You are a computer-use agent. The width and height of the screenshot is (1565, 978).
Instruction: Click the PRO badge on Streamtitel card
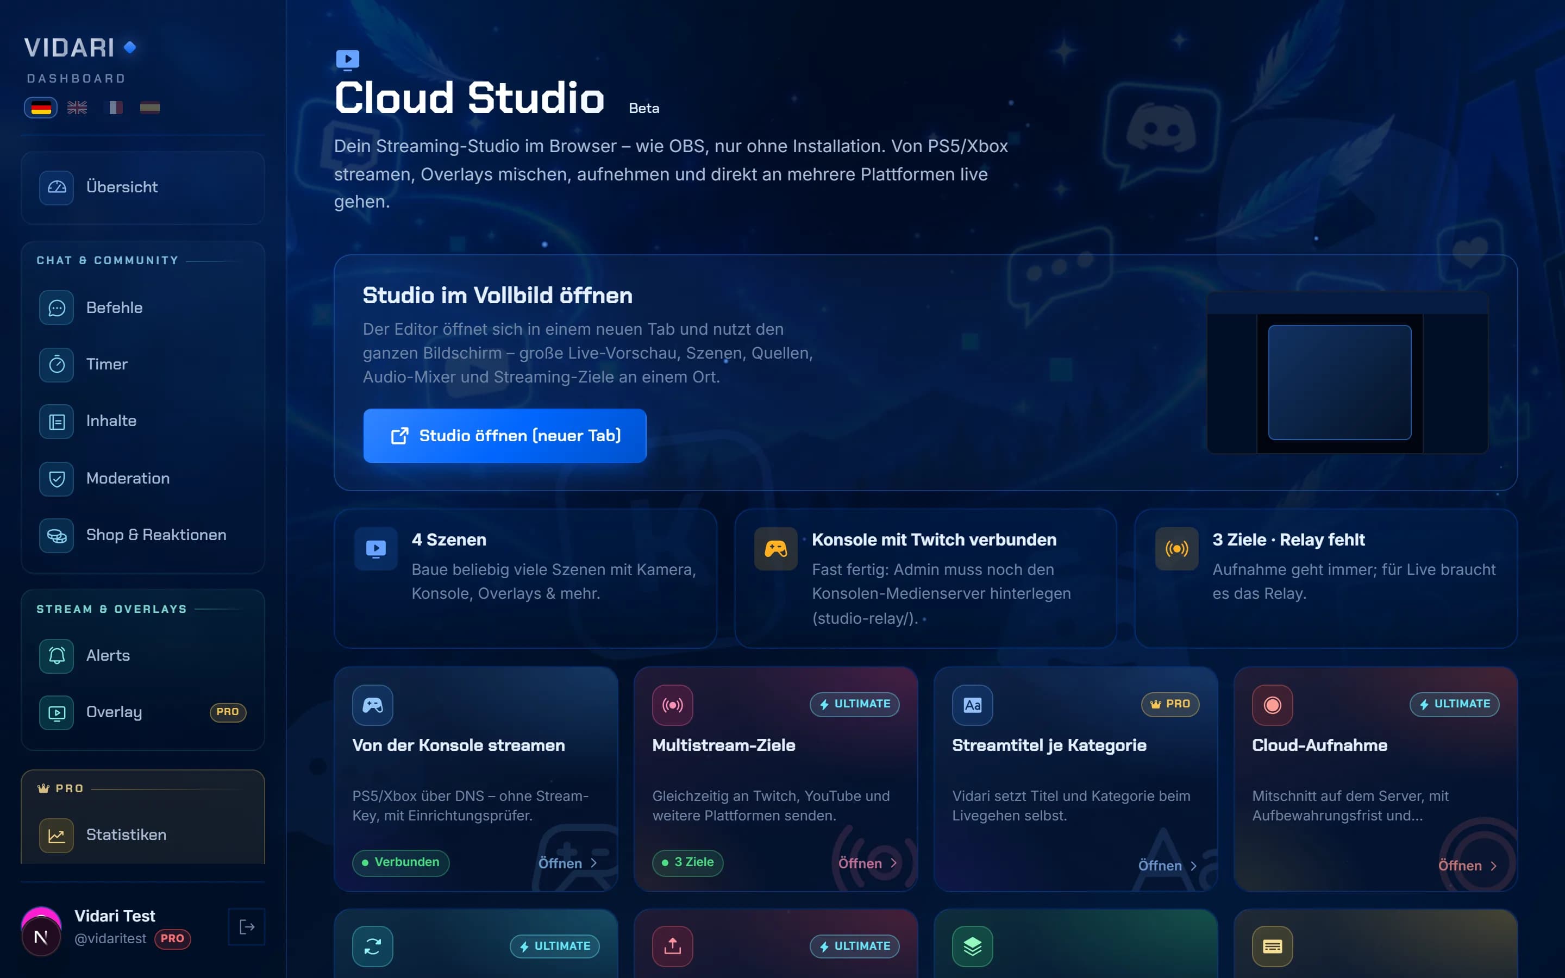1170,704
